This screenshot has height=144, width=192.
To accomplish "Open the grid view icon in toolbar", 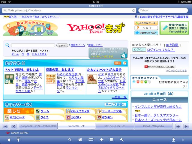I will point(112,139).
